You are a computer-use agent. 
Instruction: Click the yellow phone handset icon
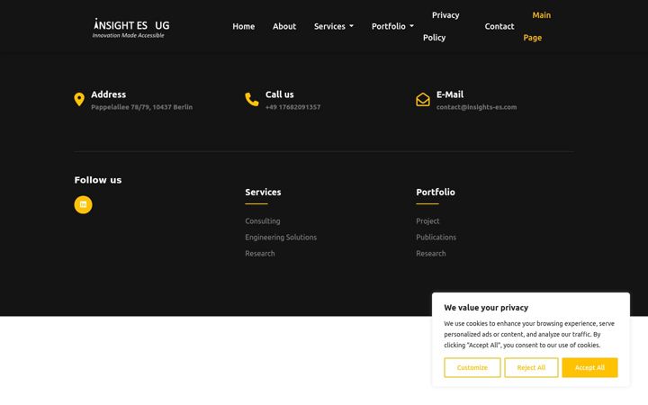(x=252, y=100)
